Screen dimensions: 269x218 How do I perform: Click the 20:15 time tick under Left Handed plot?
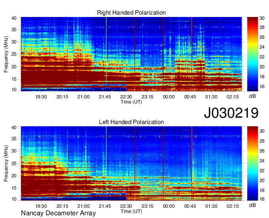click(x=62, y=206)
